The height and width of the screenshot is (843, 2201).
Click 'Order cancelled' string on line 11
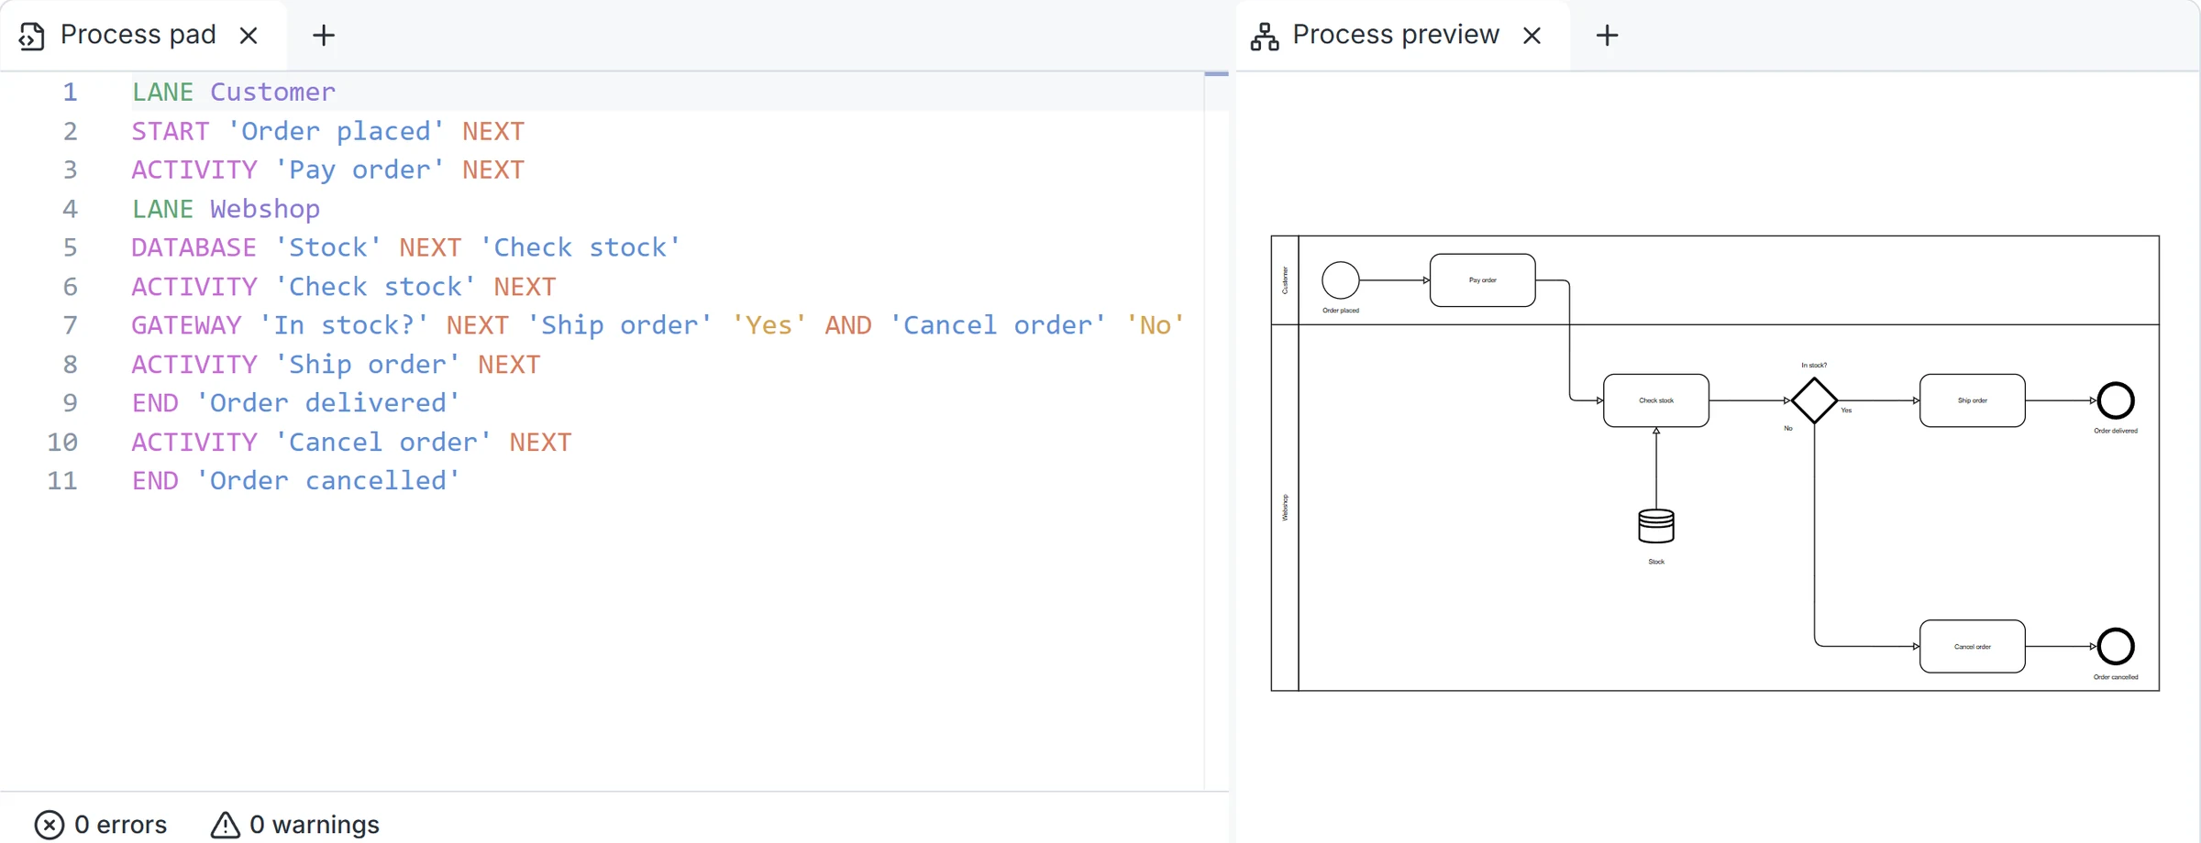click(x=328, y=481)
